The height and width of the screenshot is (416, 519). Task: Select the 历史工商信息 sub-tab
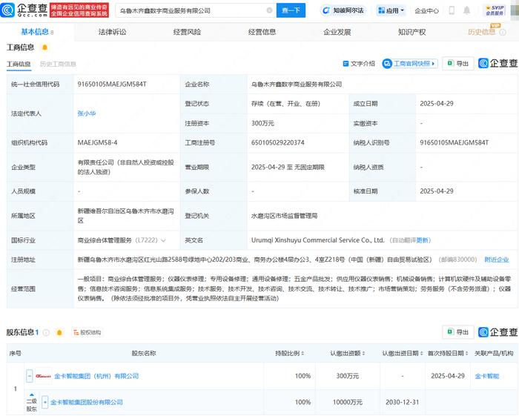58,64
